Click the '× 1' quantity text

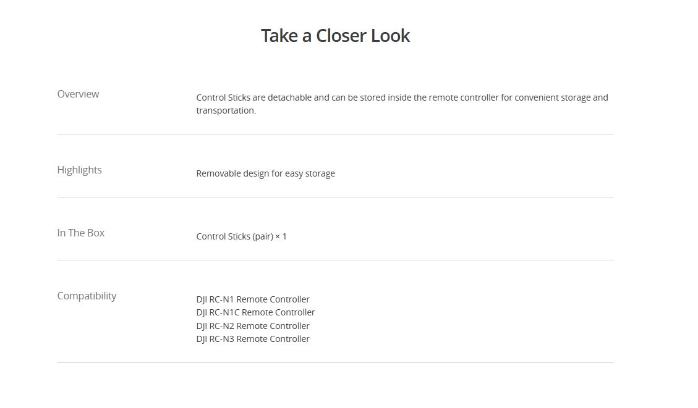point(281,236)
